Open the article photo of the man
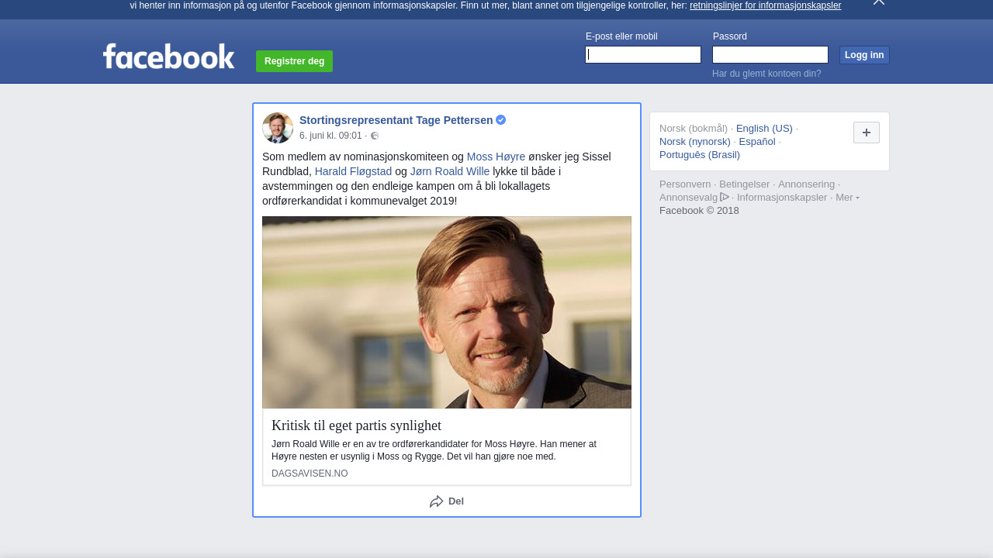This screenshot has height=558, width=993. pyautogui.click(x=447, y=312)
